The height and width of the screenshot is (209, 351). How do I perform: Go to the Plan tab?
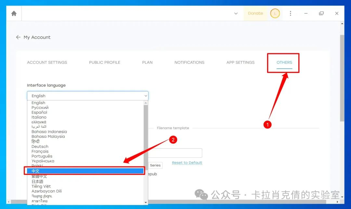pyautogui.click(x=147, y=62)
